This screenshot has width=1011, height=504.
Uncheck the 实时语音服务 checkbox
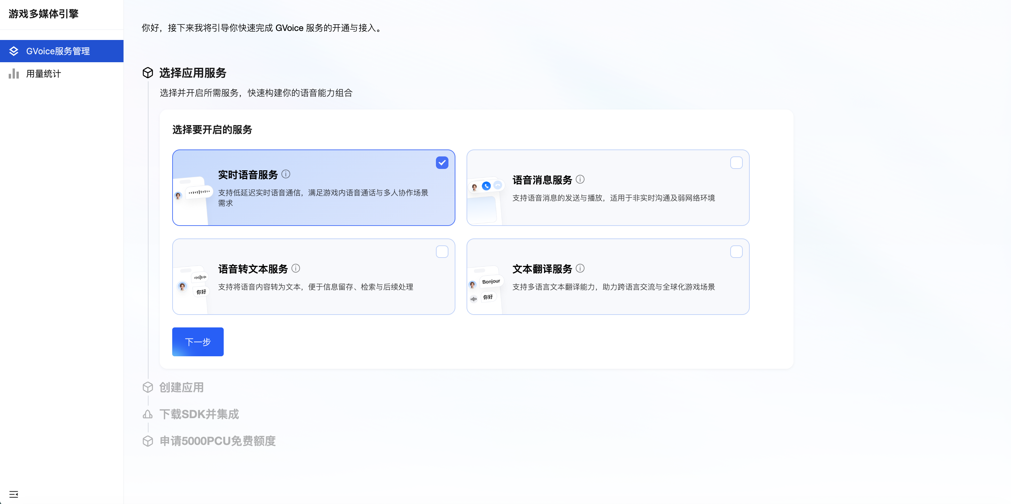click(442, 163)
